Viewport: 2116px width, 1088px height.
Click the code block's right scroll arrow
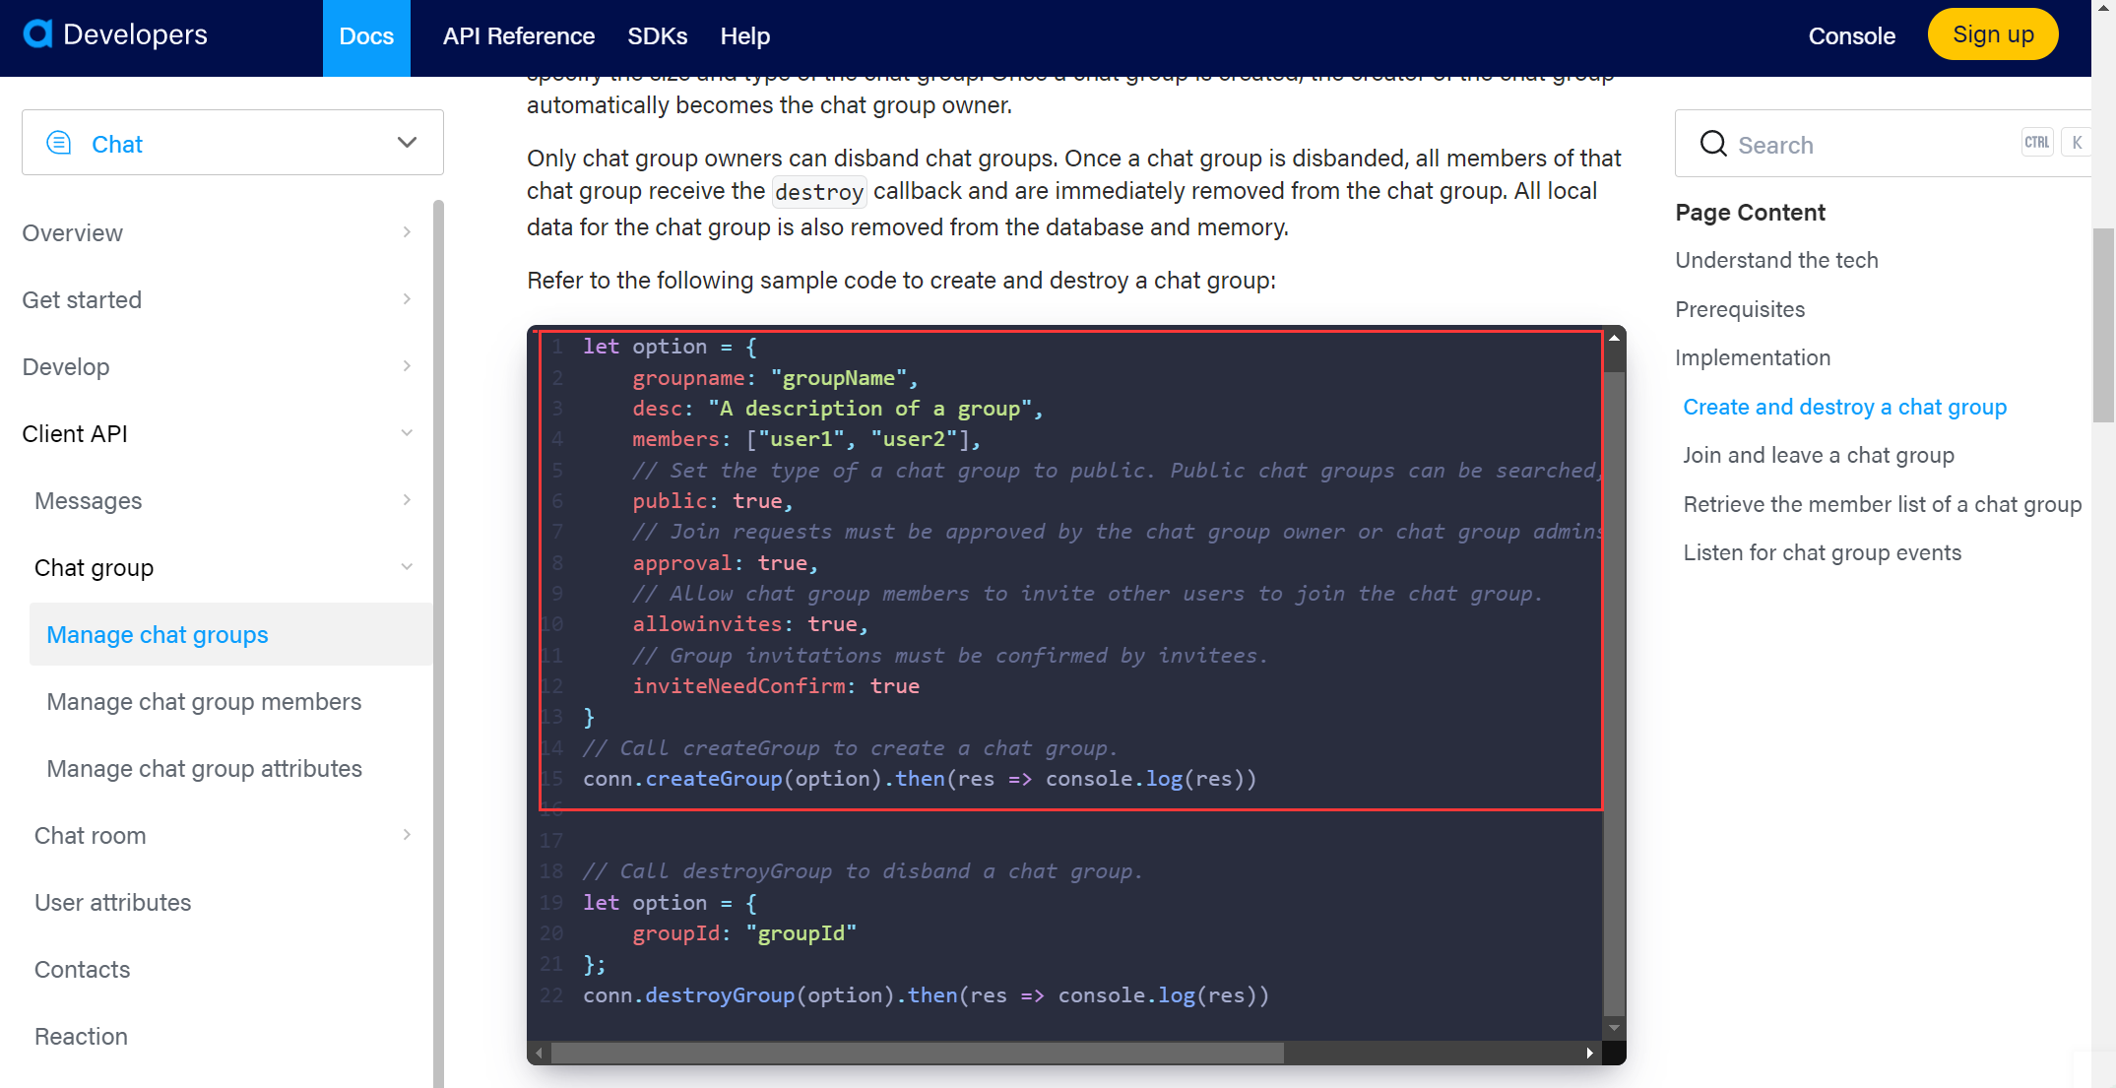pos(1591,1053)
